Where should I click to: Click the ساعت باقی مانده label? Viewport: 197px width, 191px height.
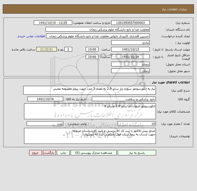click(24, 49)
